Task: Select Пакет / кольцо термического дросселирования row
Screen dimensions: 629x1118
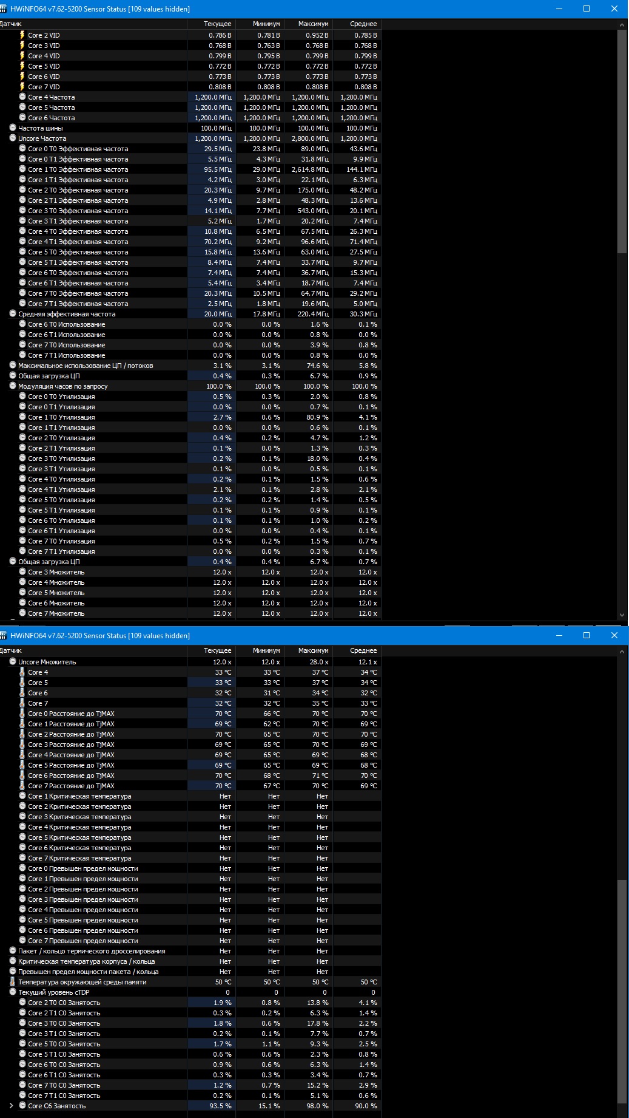Action: [x=190, y=951]
